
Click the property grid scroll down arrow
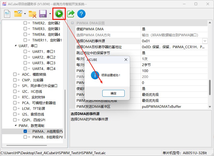tap(210, 107)
